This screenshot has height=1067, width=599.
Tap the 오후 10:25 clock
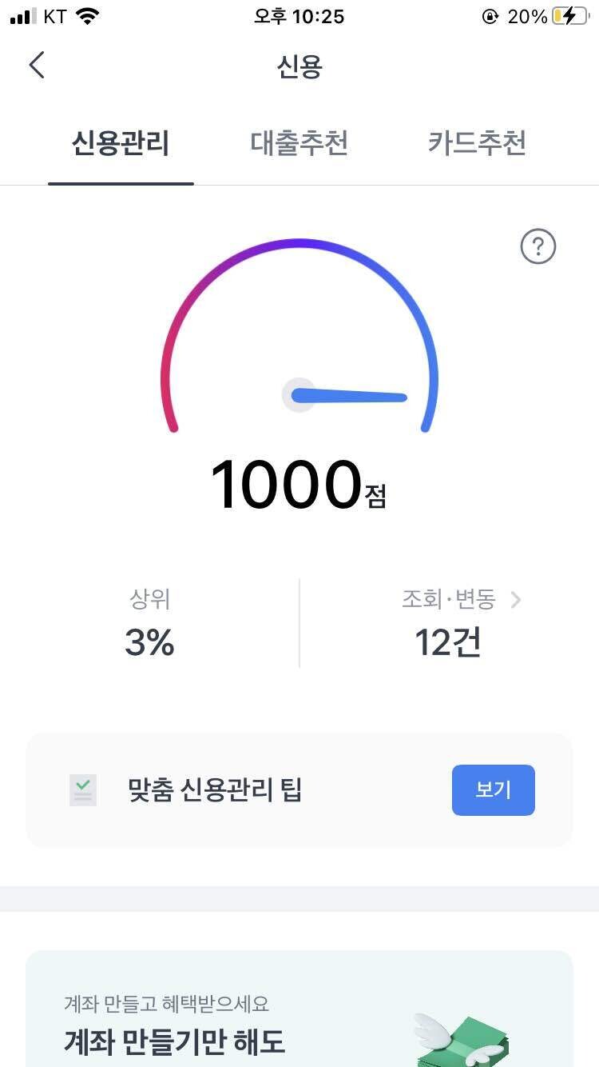tap(299, 16)
